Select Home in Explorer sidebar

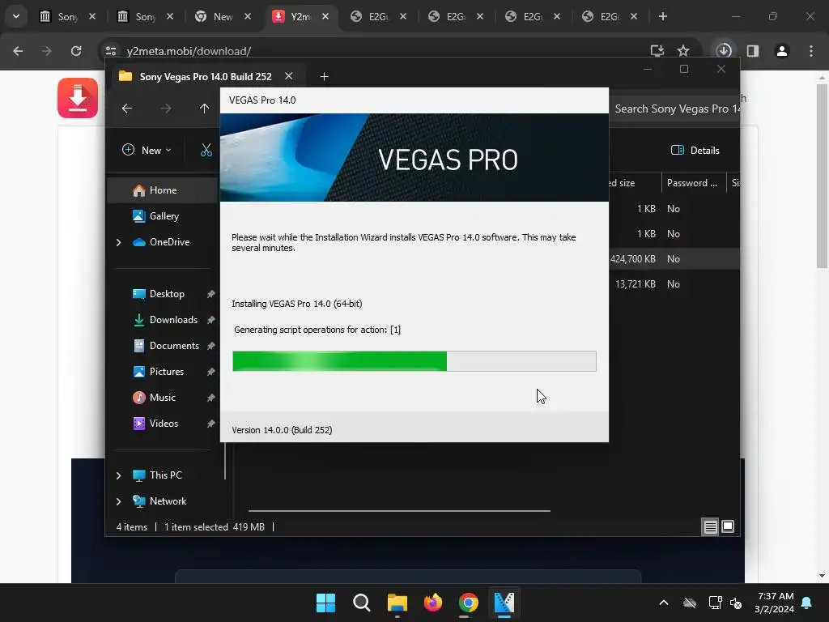coord(162,190)
